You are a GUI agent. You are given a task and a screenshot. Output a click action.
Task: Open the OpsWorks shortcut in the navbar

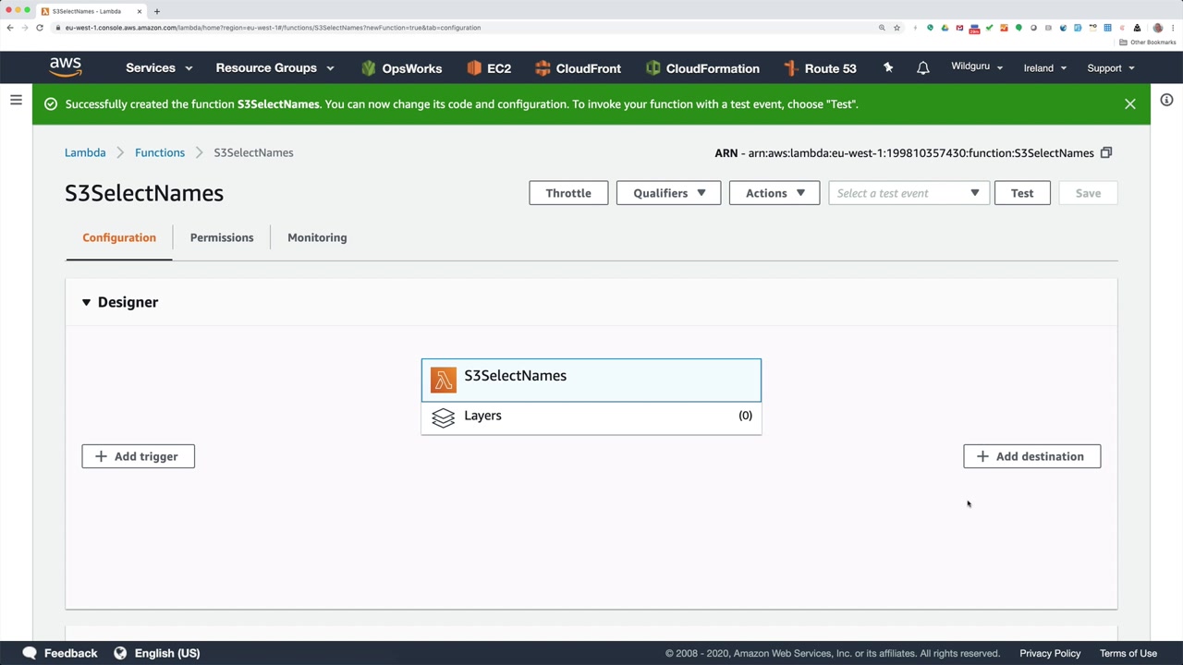(401, 68)
